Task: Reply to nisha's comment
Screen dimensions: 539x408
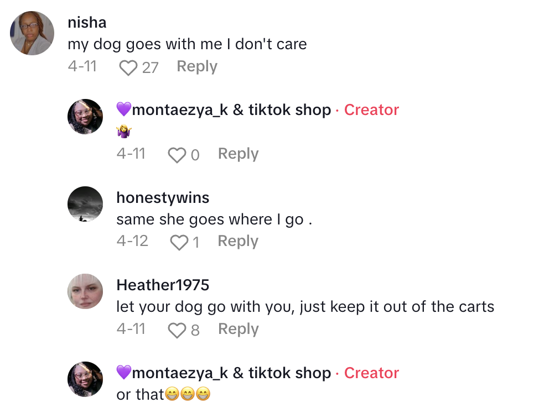Action: tap(196, 66)
